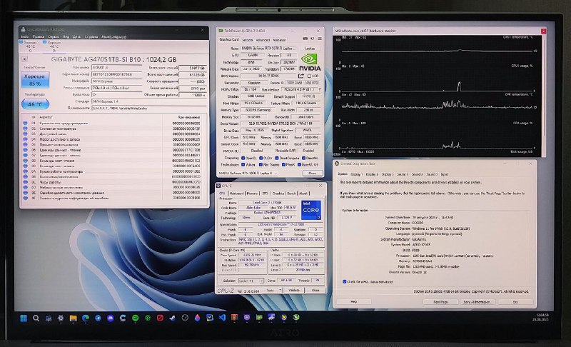Open the Socket selection dropdown in CPU-Z
The width and height of the screenshot is (571, 347).
pos(251,281)
